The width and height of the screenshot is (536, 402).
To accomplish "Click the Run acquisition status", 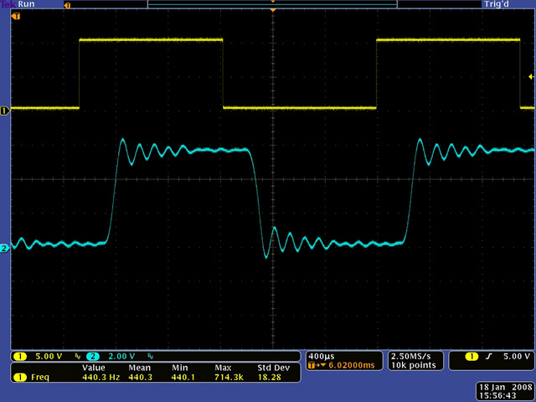I will click(27, 4).
